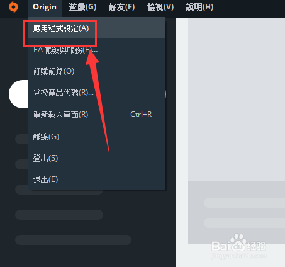
Task: Click the white round user avatar
Action: pyautogui.click(x=18, y=94)
